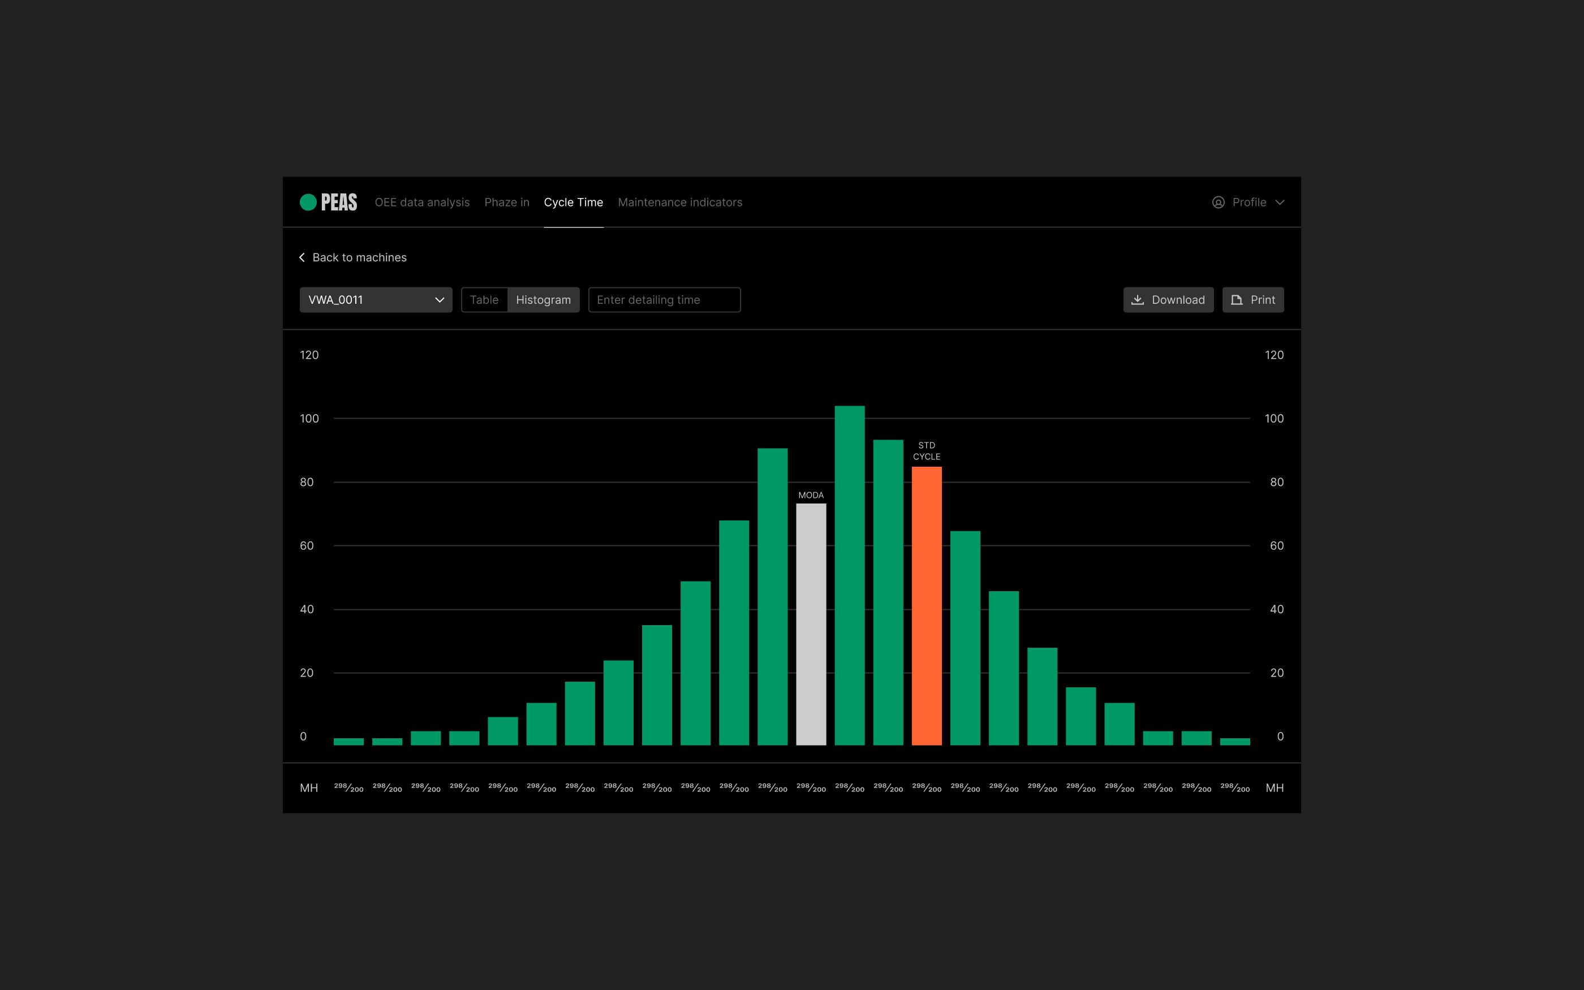Click the Profile user avatar icon
The image size is (1584, 990).
click(1218, 203)
